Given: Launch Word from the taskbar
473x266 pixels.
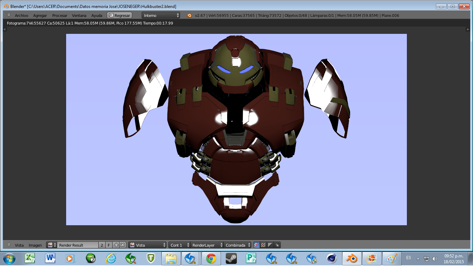Looking at the screenshot, I should [x=50, y=258].
